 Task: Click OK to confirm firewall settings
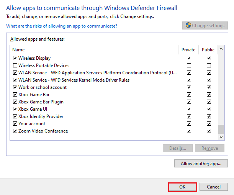pyautogui.click(x=182, y=187)
